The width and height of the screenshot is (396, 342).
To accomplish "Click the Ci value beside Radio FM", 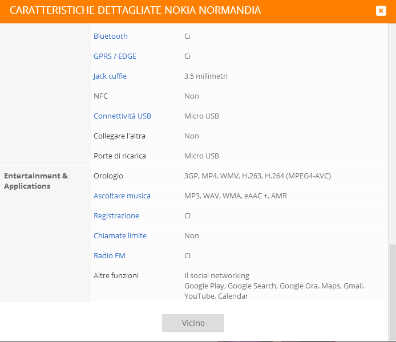I will (187, 255).
